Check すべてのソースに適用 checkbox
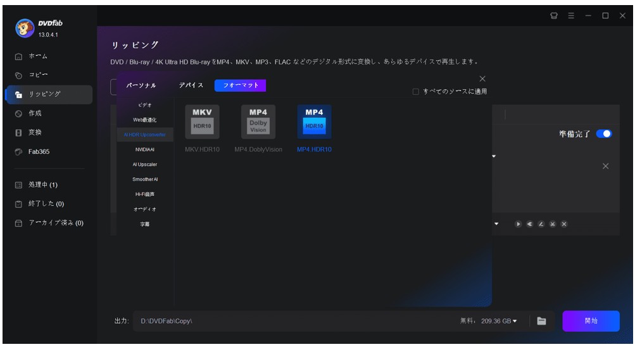Image resolution: width=635 pixels, height=347 pixels. 415,92
